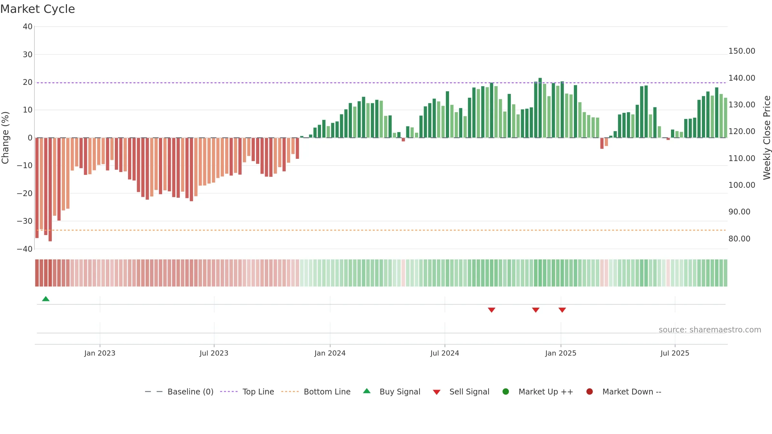Click the 'Jul 2024' x-axis label

point(445,353)
